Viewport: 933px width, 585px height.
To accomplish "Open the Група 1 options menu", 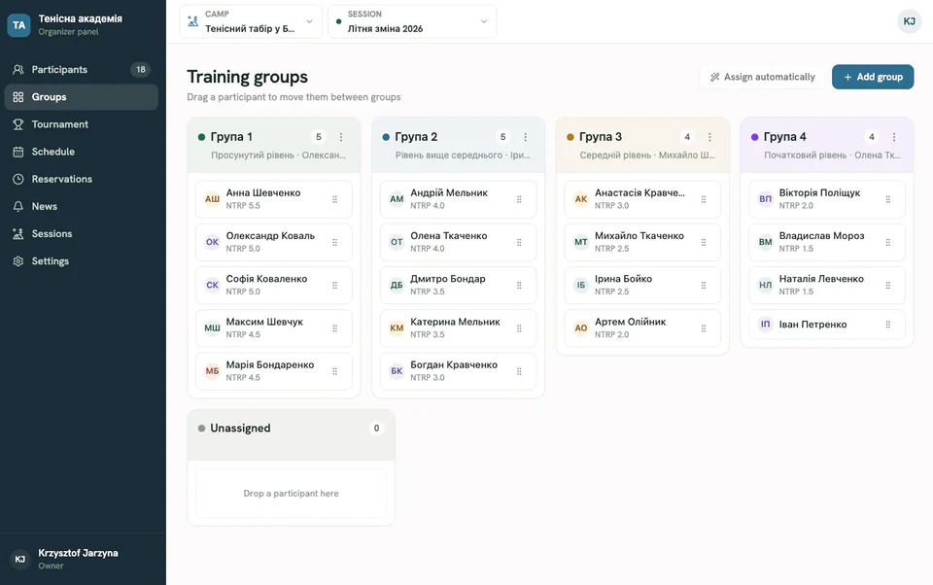I will [x=341, y=137].
